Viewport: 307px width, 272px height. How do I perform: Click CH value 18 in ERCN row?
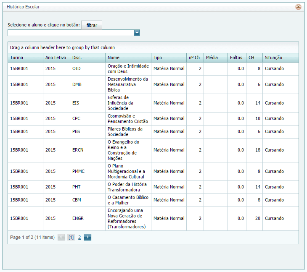click(258, 150)
